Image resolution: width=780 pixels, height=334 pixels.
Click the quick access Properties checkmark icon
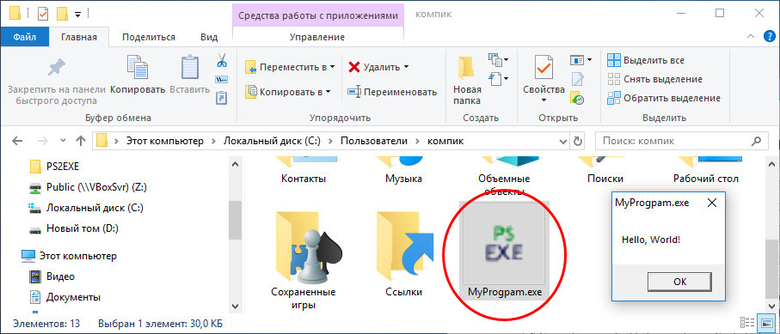click(43, 14)
